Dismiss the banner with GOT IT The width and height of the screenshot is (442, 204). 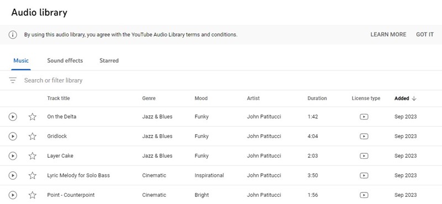click(425, 35)
